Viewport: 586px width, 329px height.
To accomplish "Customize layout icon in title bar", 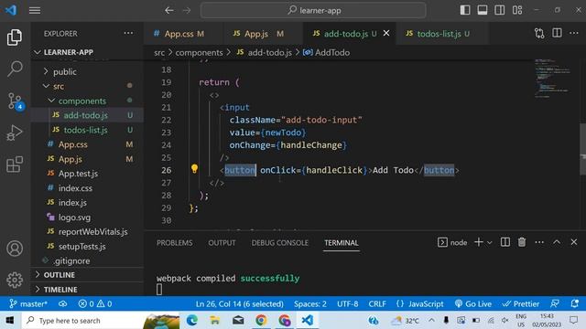I will coord(517,10).
